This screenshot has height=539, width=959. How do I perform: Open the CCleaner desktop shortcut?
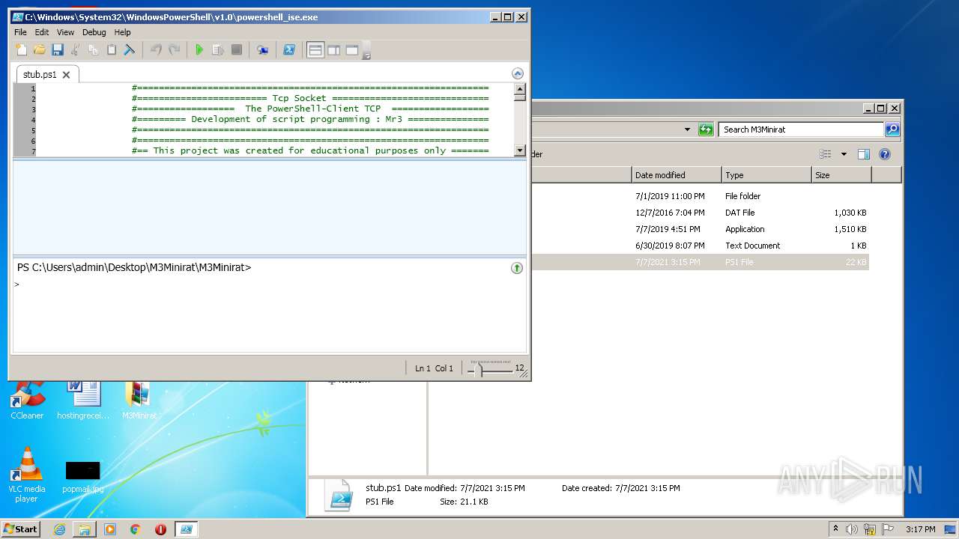[27, 401]
